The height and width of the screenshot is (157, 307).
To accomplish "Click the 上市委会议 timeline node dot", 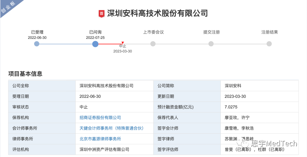I will (153, 44).
